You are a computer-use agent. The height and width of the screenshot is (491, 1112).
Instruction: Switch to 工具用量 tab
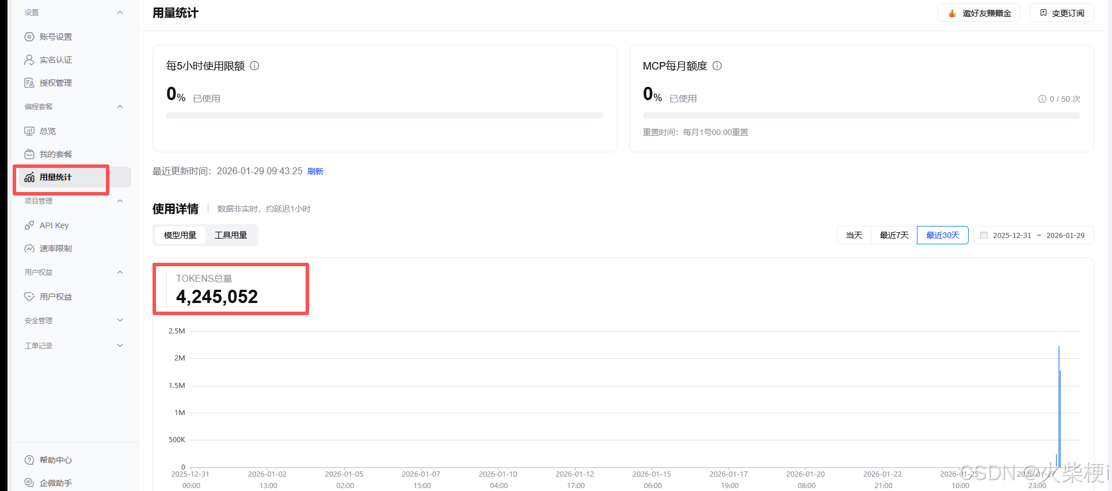231,235
